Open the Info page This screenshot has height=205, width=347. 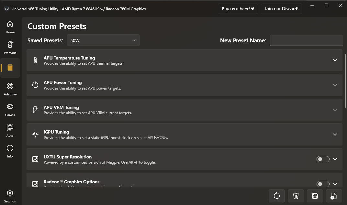click(10, 151)
